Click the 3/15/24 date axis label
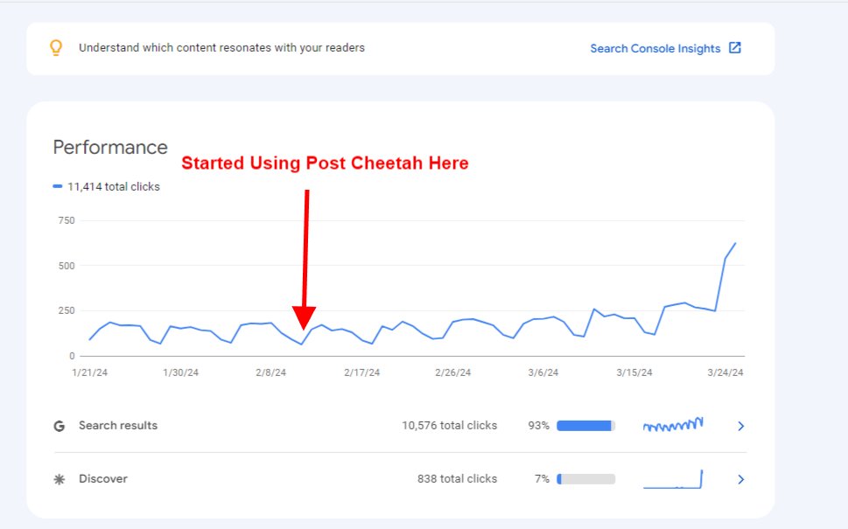This screenshot has height=529, width=848. click(634, 372)
